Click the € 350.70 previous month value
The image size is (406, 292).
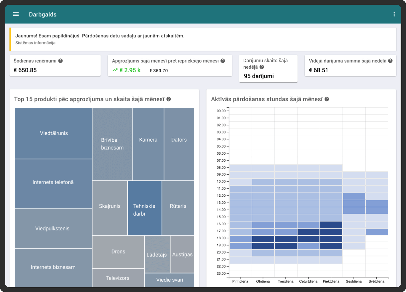[x=159, y=71]
